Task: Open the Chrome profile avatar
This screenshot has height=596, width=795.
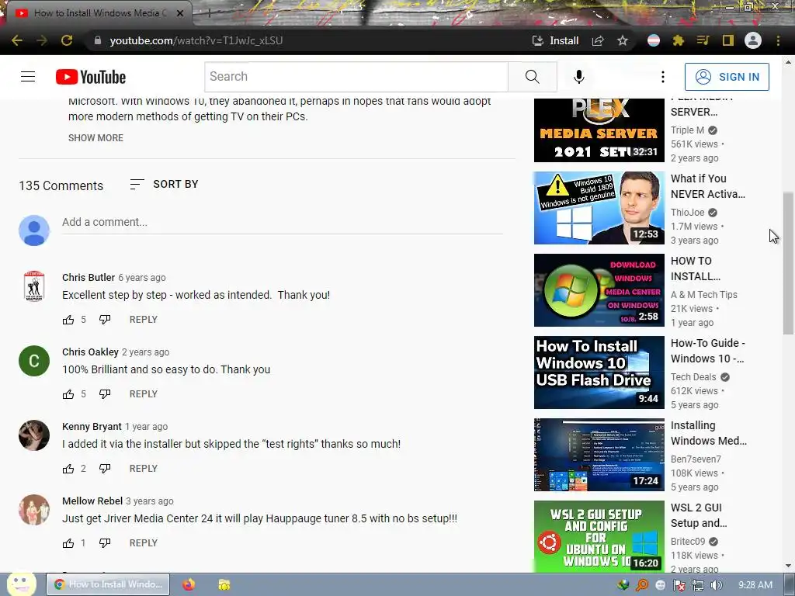Action: pos(753,40)
